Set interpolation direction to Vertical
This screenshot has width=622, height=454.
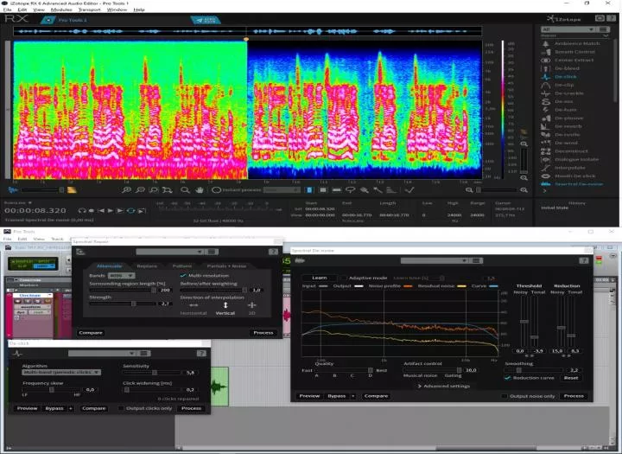pyautogui.click(x=225, y=309)
